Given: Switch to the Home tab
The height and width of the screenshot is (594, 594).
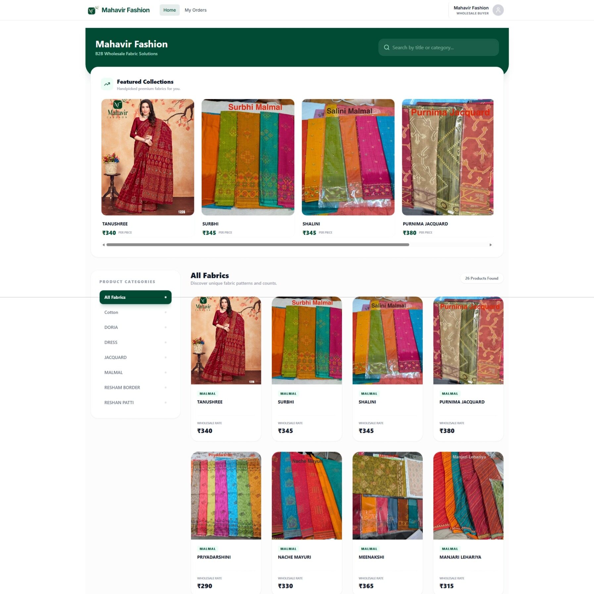Looking at the screenshot, I should pyautogui.click(x=169, y=10).
